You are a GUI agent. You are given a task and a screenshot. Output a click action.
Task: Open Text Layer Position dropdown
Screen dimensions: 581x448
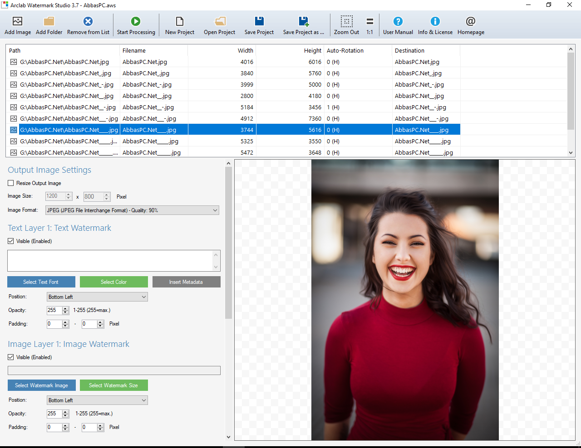(x=97, y=297)
